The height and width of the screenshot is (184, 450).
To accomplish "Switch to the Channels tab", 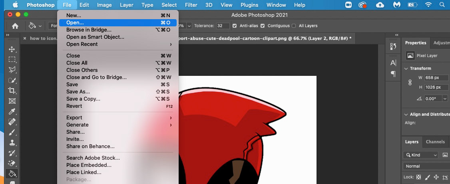I will click(435, 142).
